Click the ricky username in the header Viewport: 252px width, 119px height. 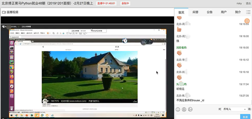click(239, 3)
